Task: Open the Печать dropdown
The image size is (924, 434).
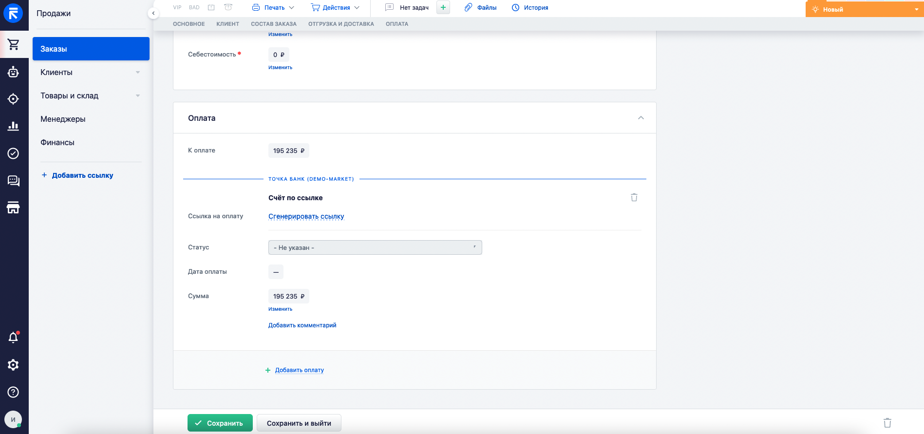Action: (273, 8)
